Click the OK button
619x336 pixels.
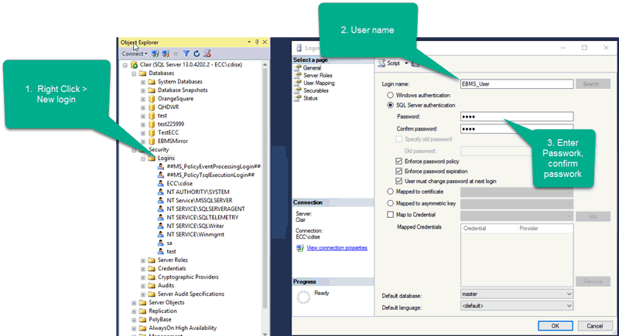555,326
